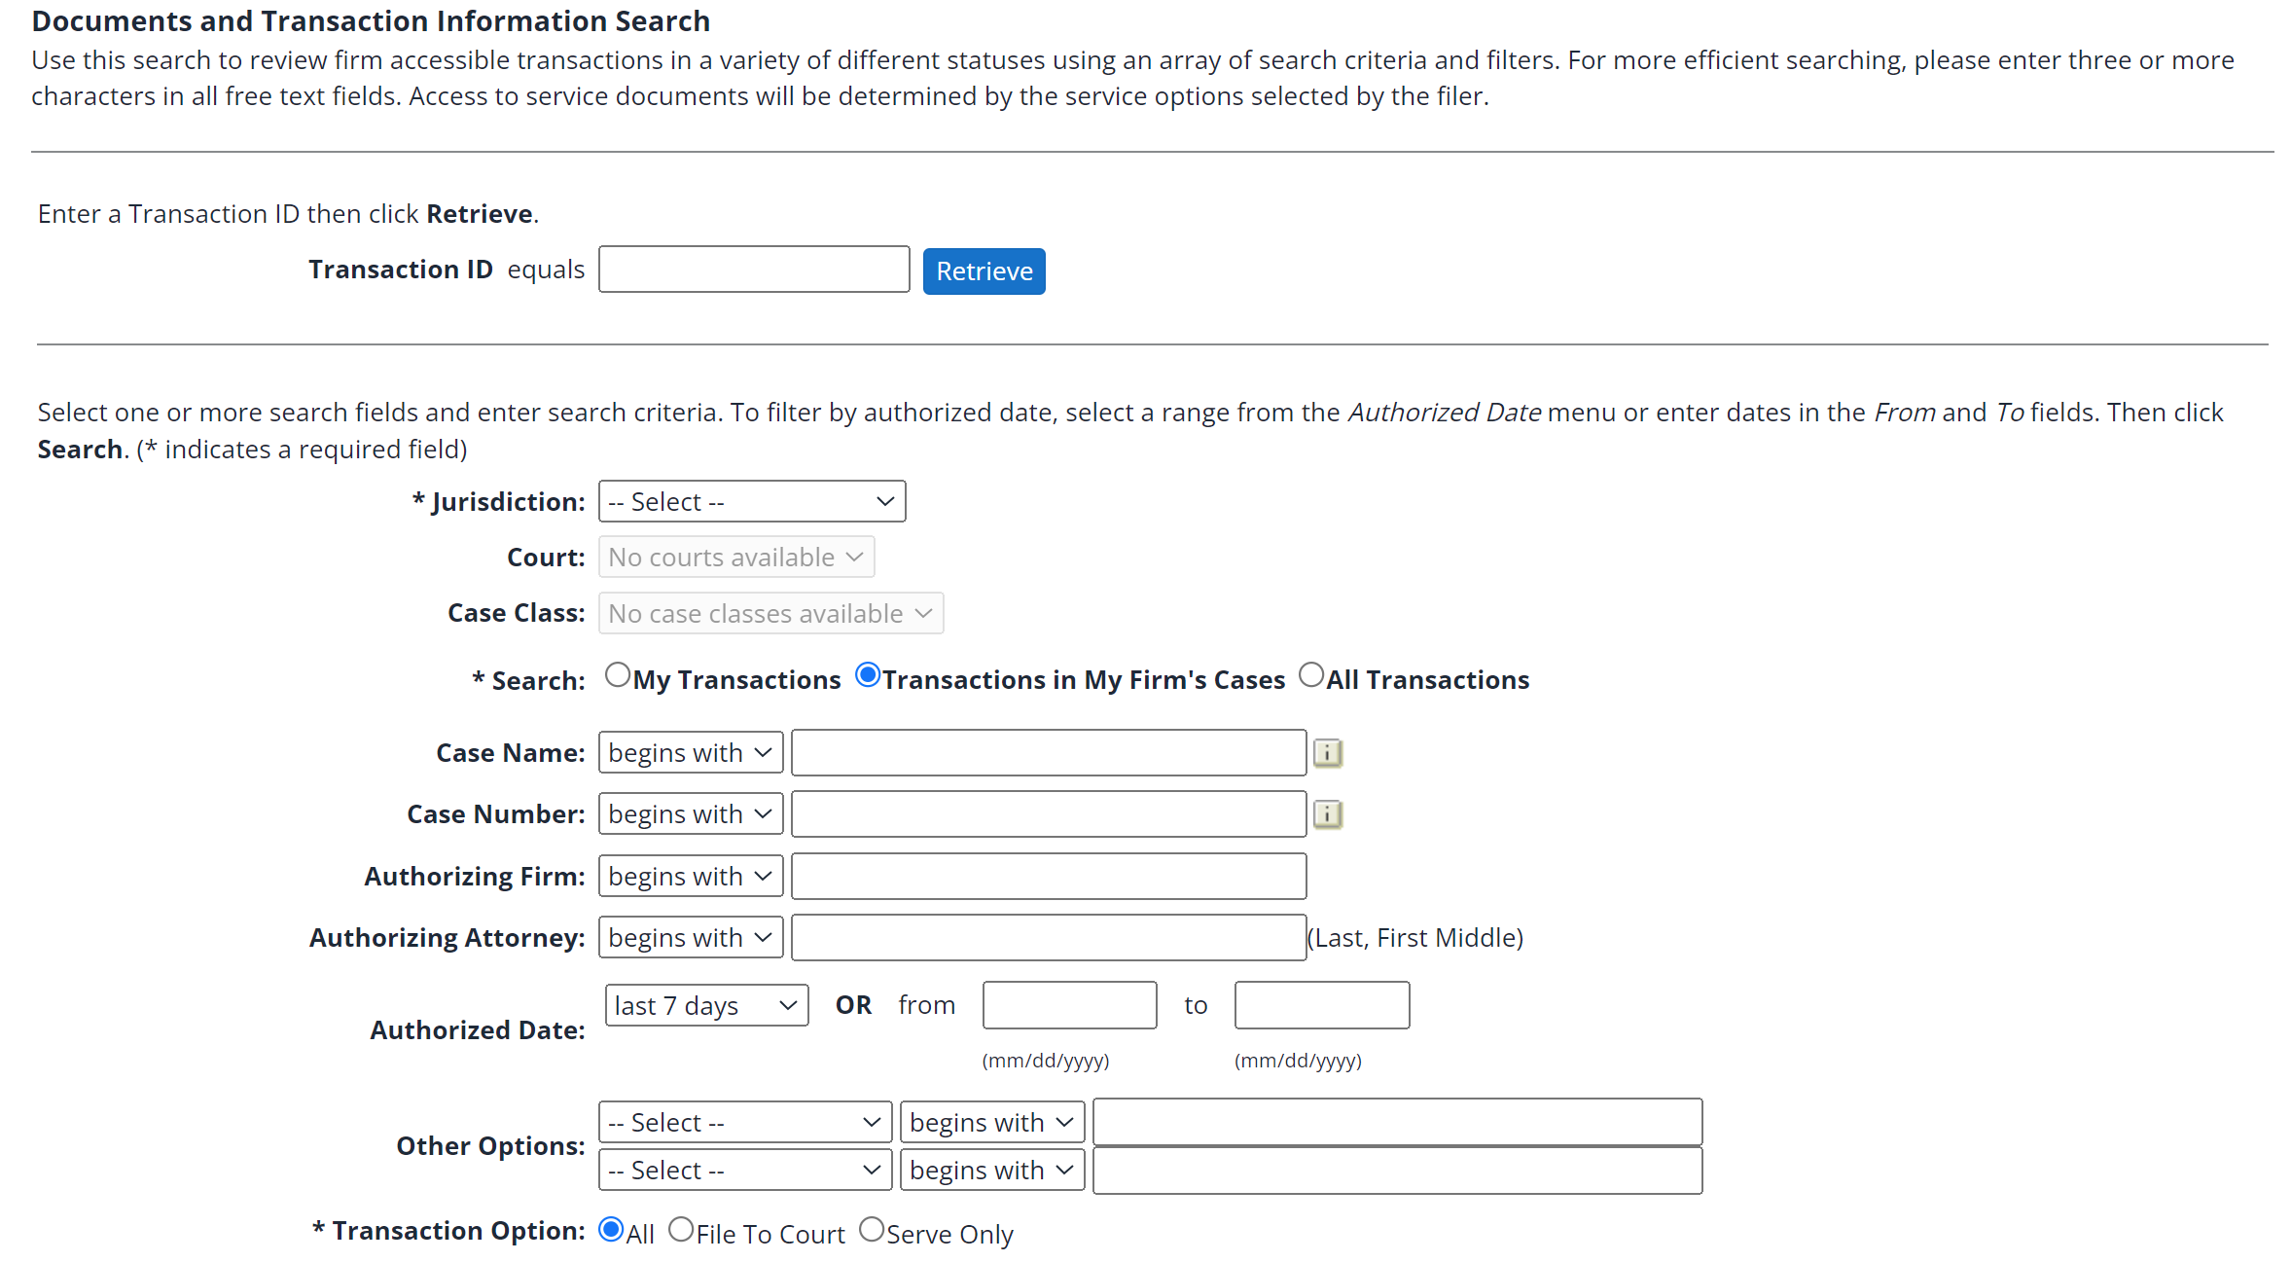Select Transactions in My Firm's Cases option
Viewport: 2291px width, 1262px height.
click(868, 675)
